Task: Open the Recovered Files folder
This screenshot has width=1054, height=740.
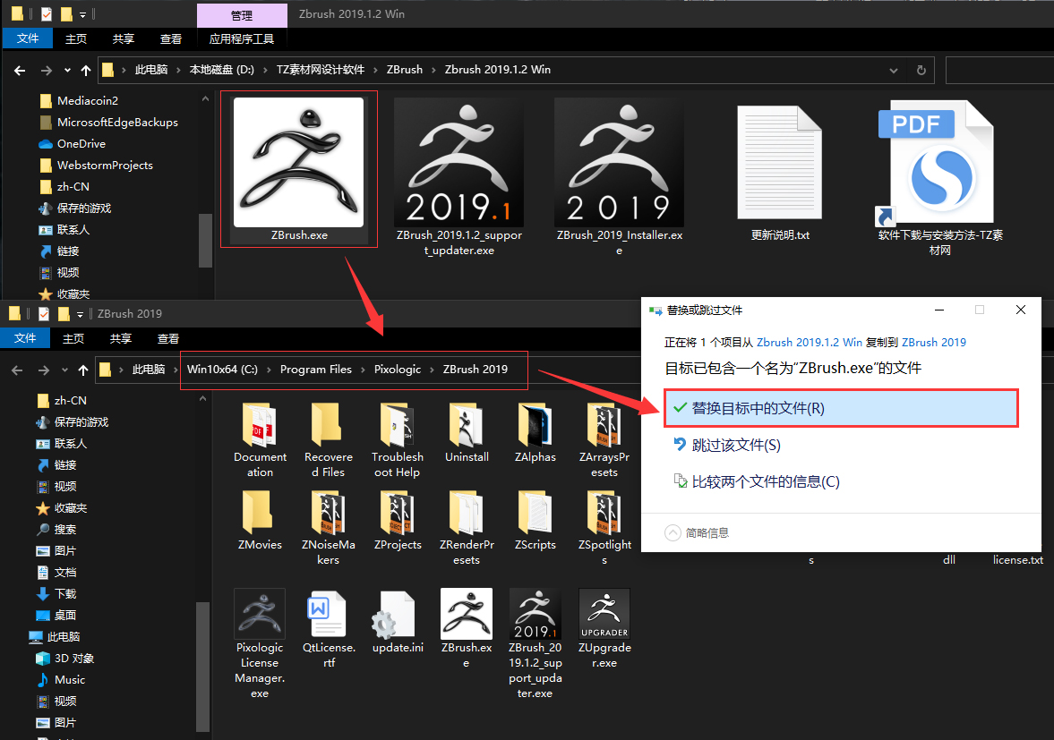Action: pos(328,440)
